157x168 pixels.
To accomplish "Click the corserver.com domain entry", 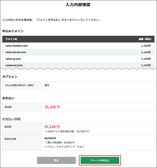I will click(x=14, y=65).
